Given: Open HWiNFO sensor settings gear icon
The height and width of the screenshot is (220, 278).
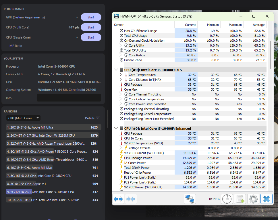Looking at the screenshot, I should pos(253,199).
